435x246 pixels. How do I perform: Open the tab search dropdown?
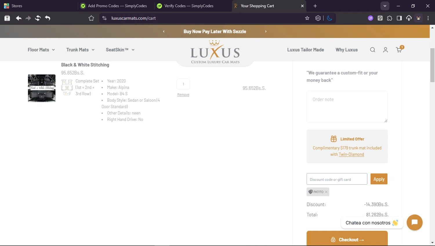click(x=385, y=6)
